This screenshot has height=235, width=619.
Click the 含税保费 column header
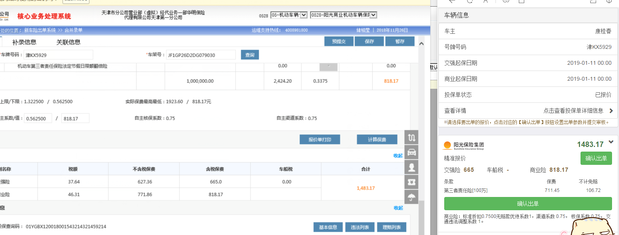[215, 169]
